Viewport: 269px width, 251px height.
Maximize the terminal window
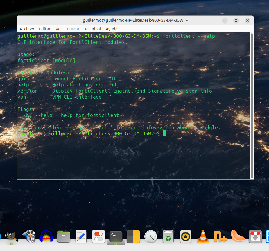pyautogui.click(x=236, y=21)
